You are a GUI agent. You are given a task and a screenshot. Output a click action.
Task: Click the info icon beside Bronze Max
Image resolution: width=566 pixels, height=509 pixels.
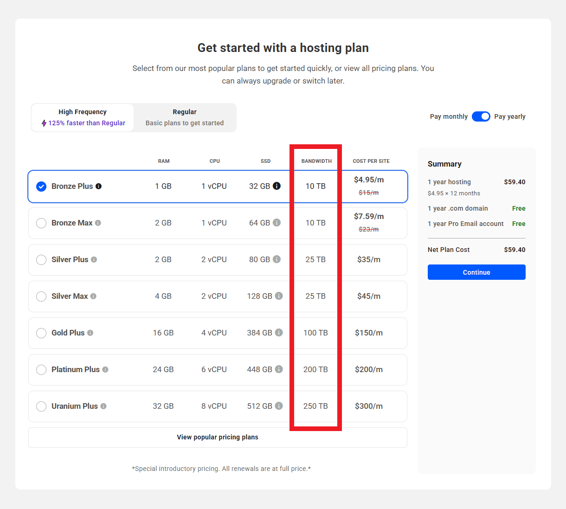pyautogui.click(x=98, y=223)
